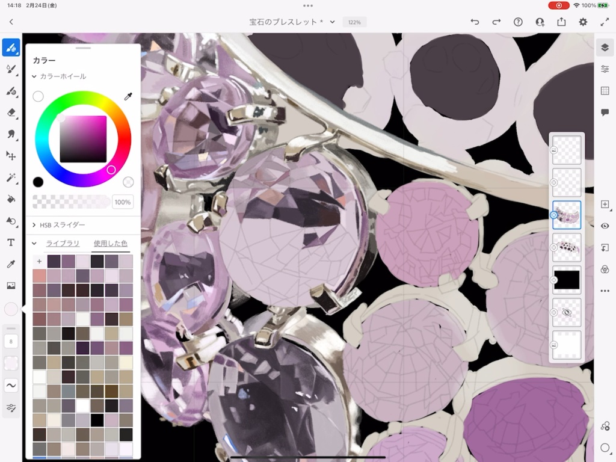Image resolution: width=616 pixels, height=462 pixels.
Task: Redo the last action
Action: click(x=496, y=22)
